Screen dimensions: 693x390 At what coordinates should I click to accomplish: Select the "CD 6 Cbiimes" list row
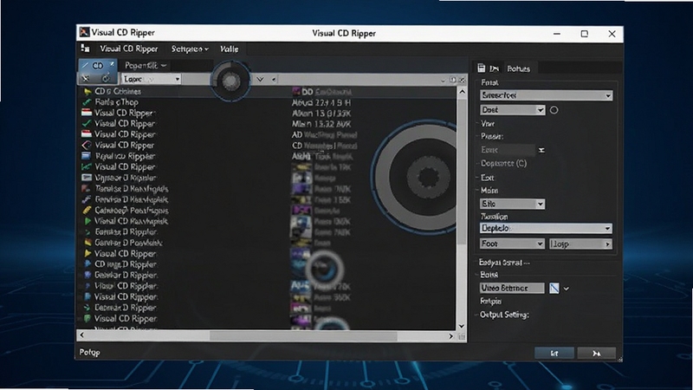(118, 92)
